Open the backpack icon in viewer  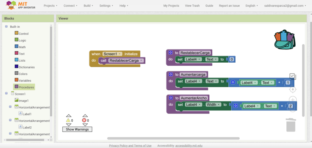click(285, 40)
